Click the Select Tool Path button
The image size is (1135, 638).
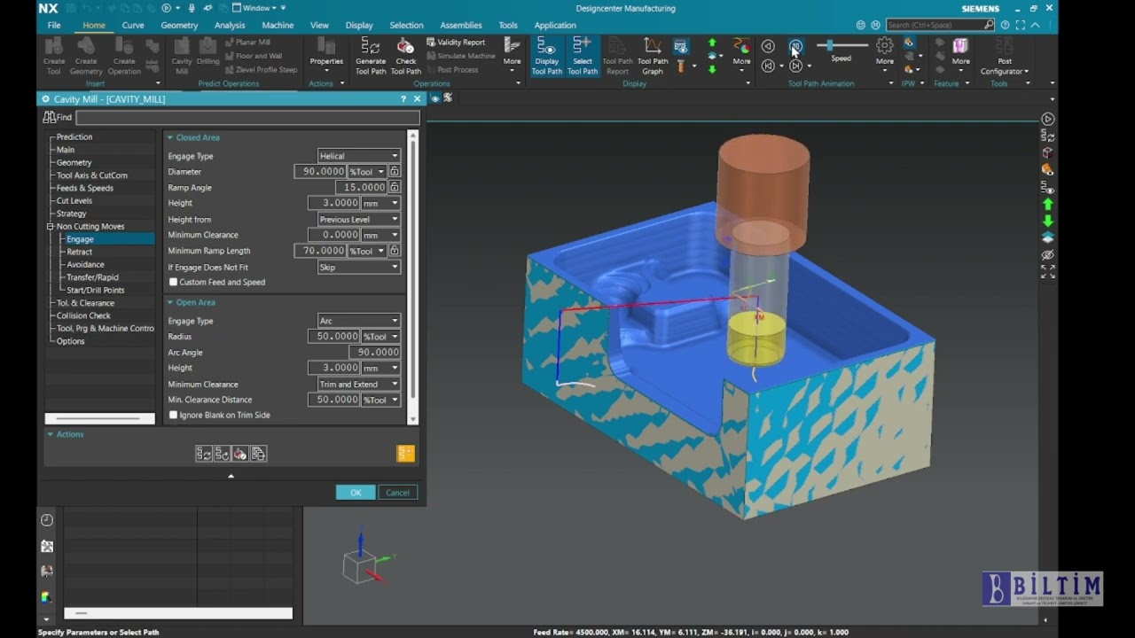point(582,57)
